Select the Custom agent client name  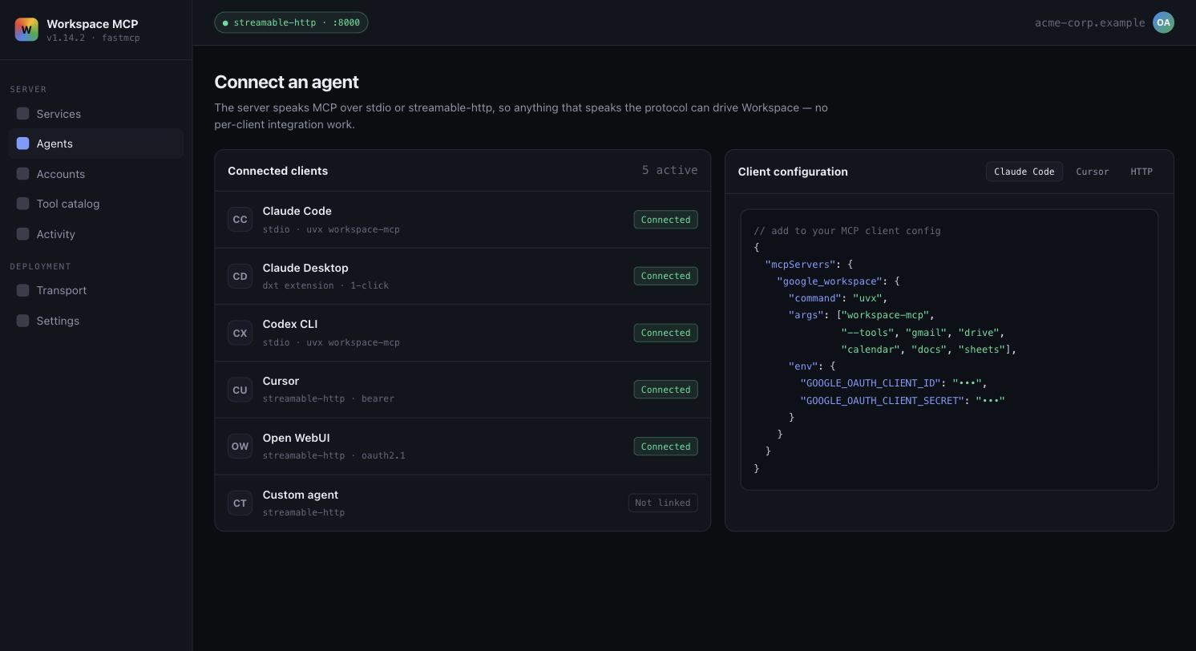click(300, 495)
